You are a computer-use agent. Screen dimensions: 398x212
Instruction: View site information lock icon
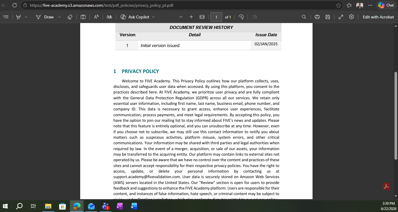pos(25,5)
